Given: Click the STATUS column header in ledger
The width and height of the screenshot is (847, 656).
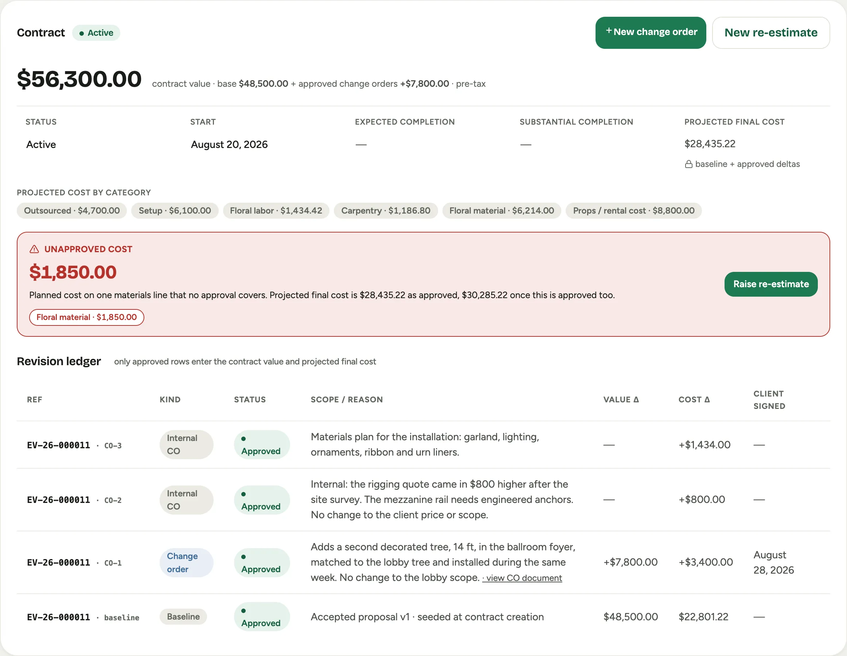Looking at the screenshot, I should (250, 399).
